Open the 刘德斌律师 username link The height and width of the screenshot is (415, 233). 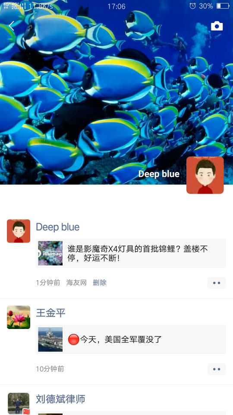[60, 399]
